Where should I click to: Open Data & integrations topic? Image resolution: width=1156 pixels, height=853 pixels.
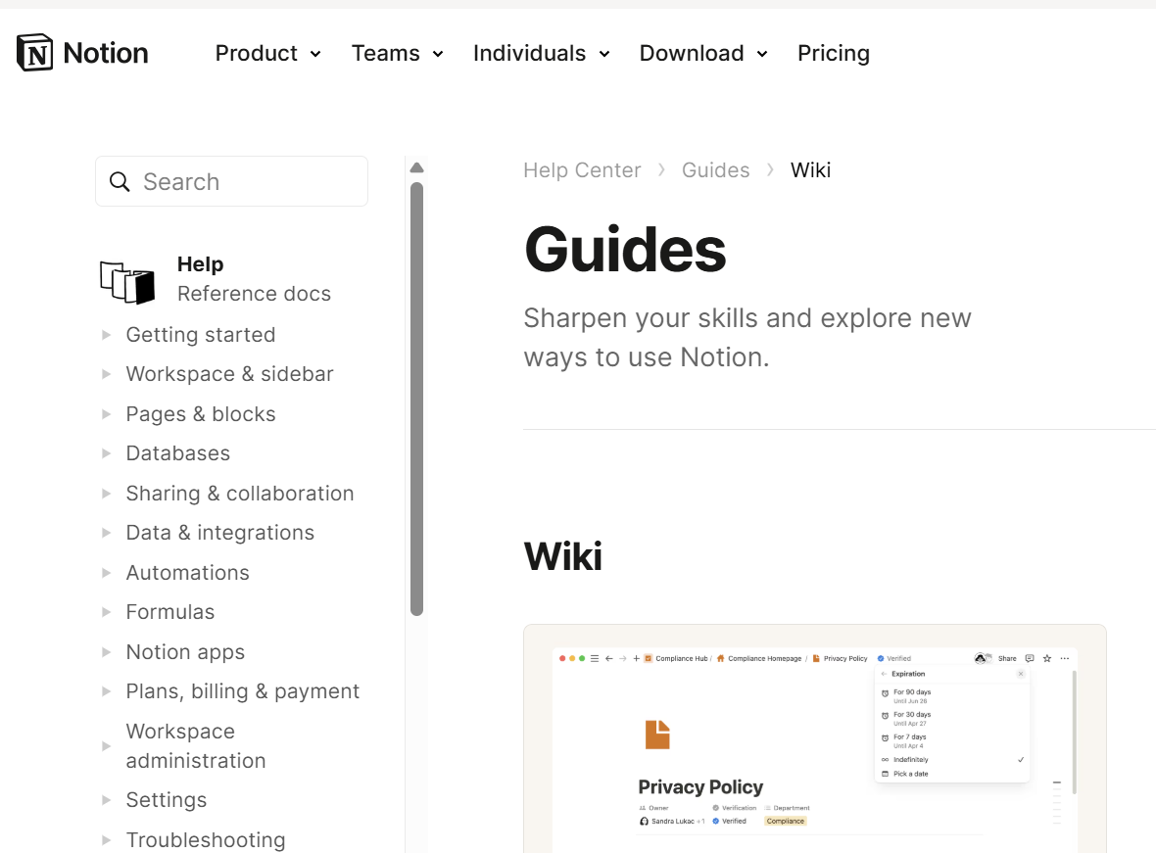[x=219, y=533]
